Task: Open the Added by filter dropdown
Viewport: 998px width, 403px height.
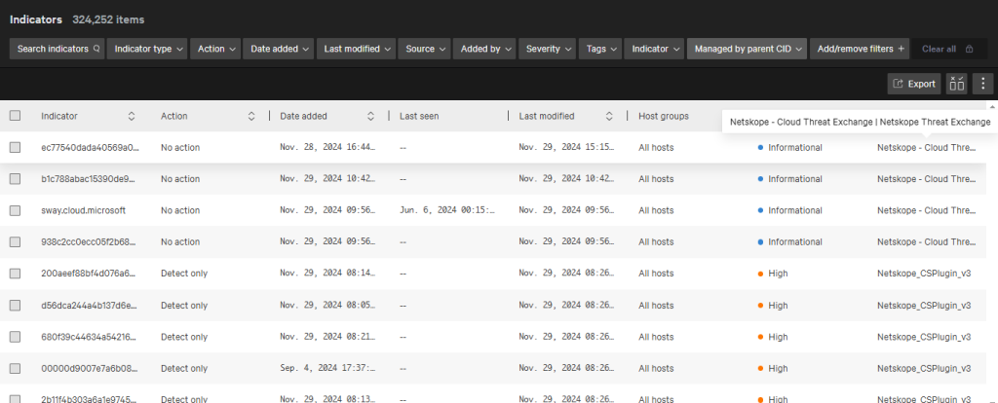Action: (484, 49)
